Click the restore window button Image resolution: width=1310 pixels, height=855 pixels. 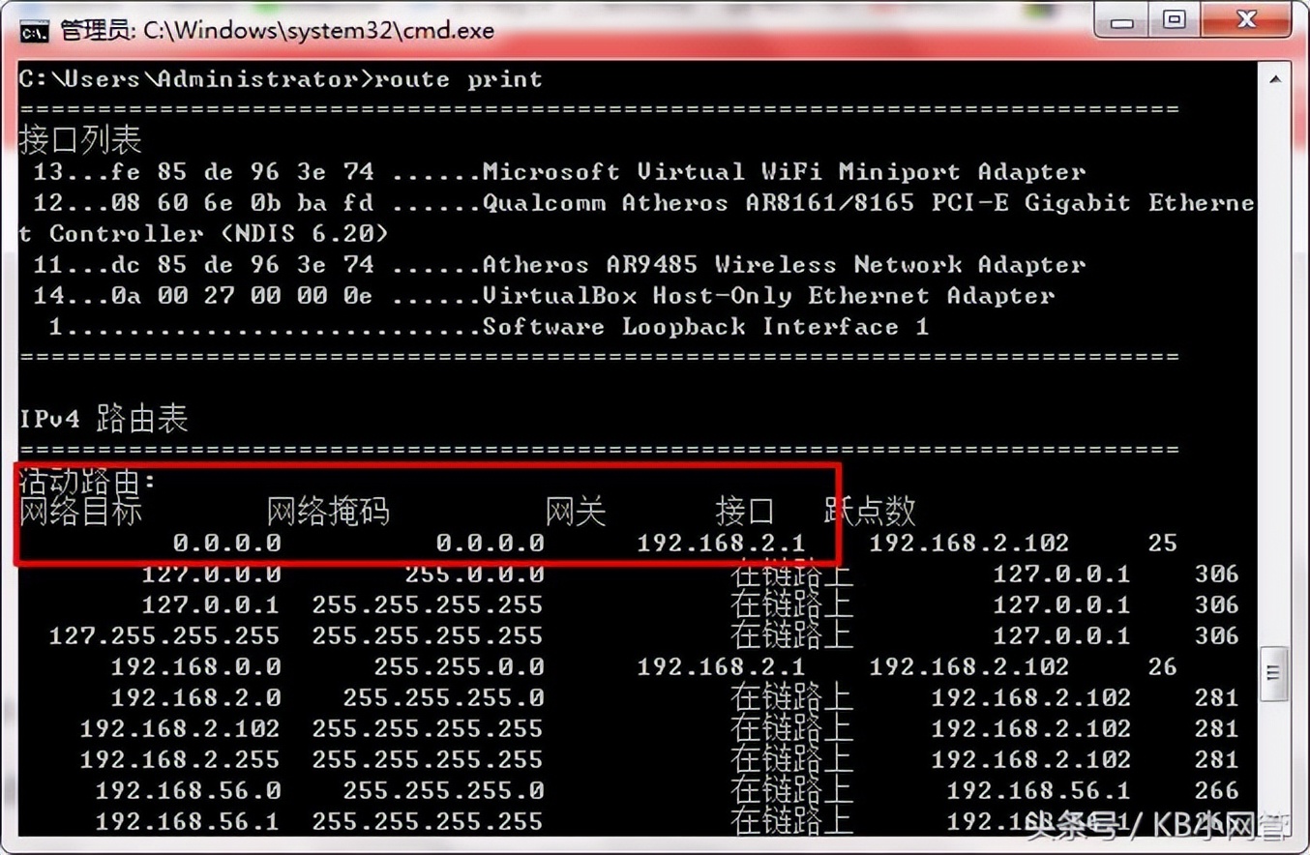(1174, 20)
